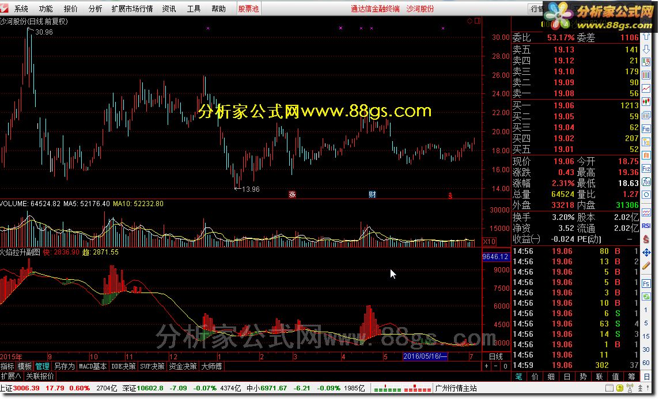Click the down arrow icon in right toolbar
This screenshot has height=399, width=659.
click(x=646, y=50)
